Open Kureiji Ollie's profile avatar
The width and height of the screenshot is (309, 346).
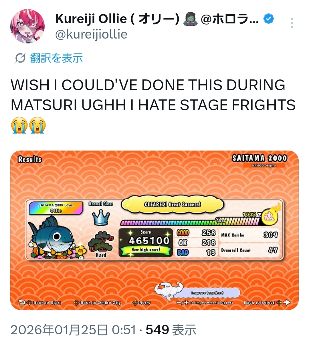tap(27, 26)
